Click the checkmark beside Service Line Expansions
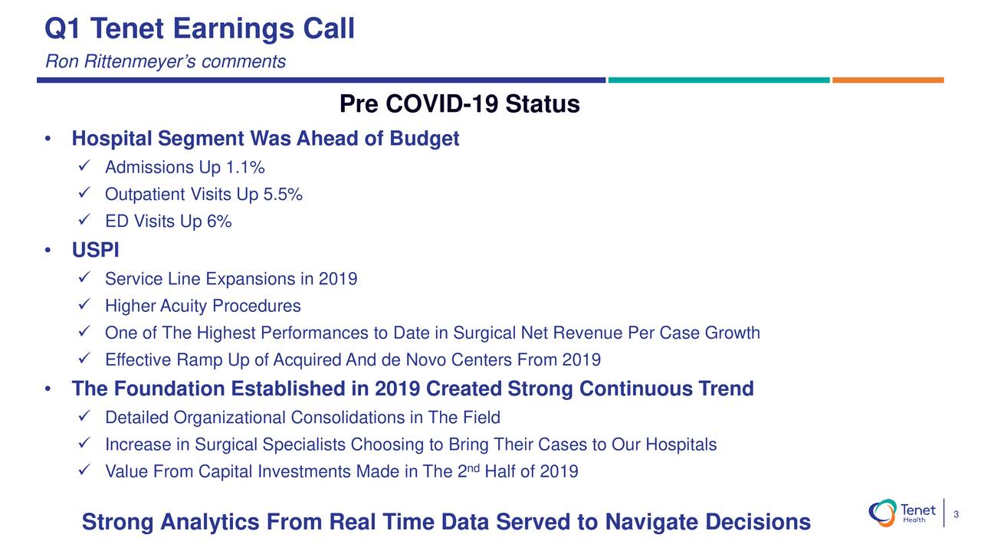This screenshot has width=981, height=551. click(86, 278)
